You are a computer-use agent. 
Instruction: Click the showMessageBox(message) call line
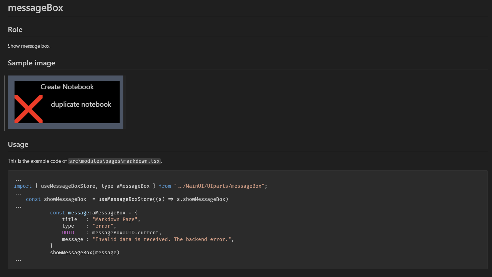tap(85, 253)
